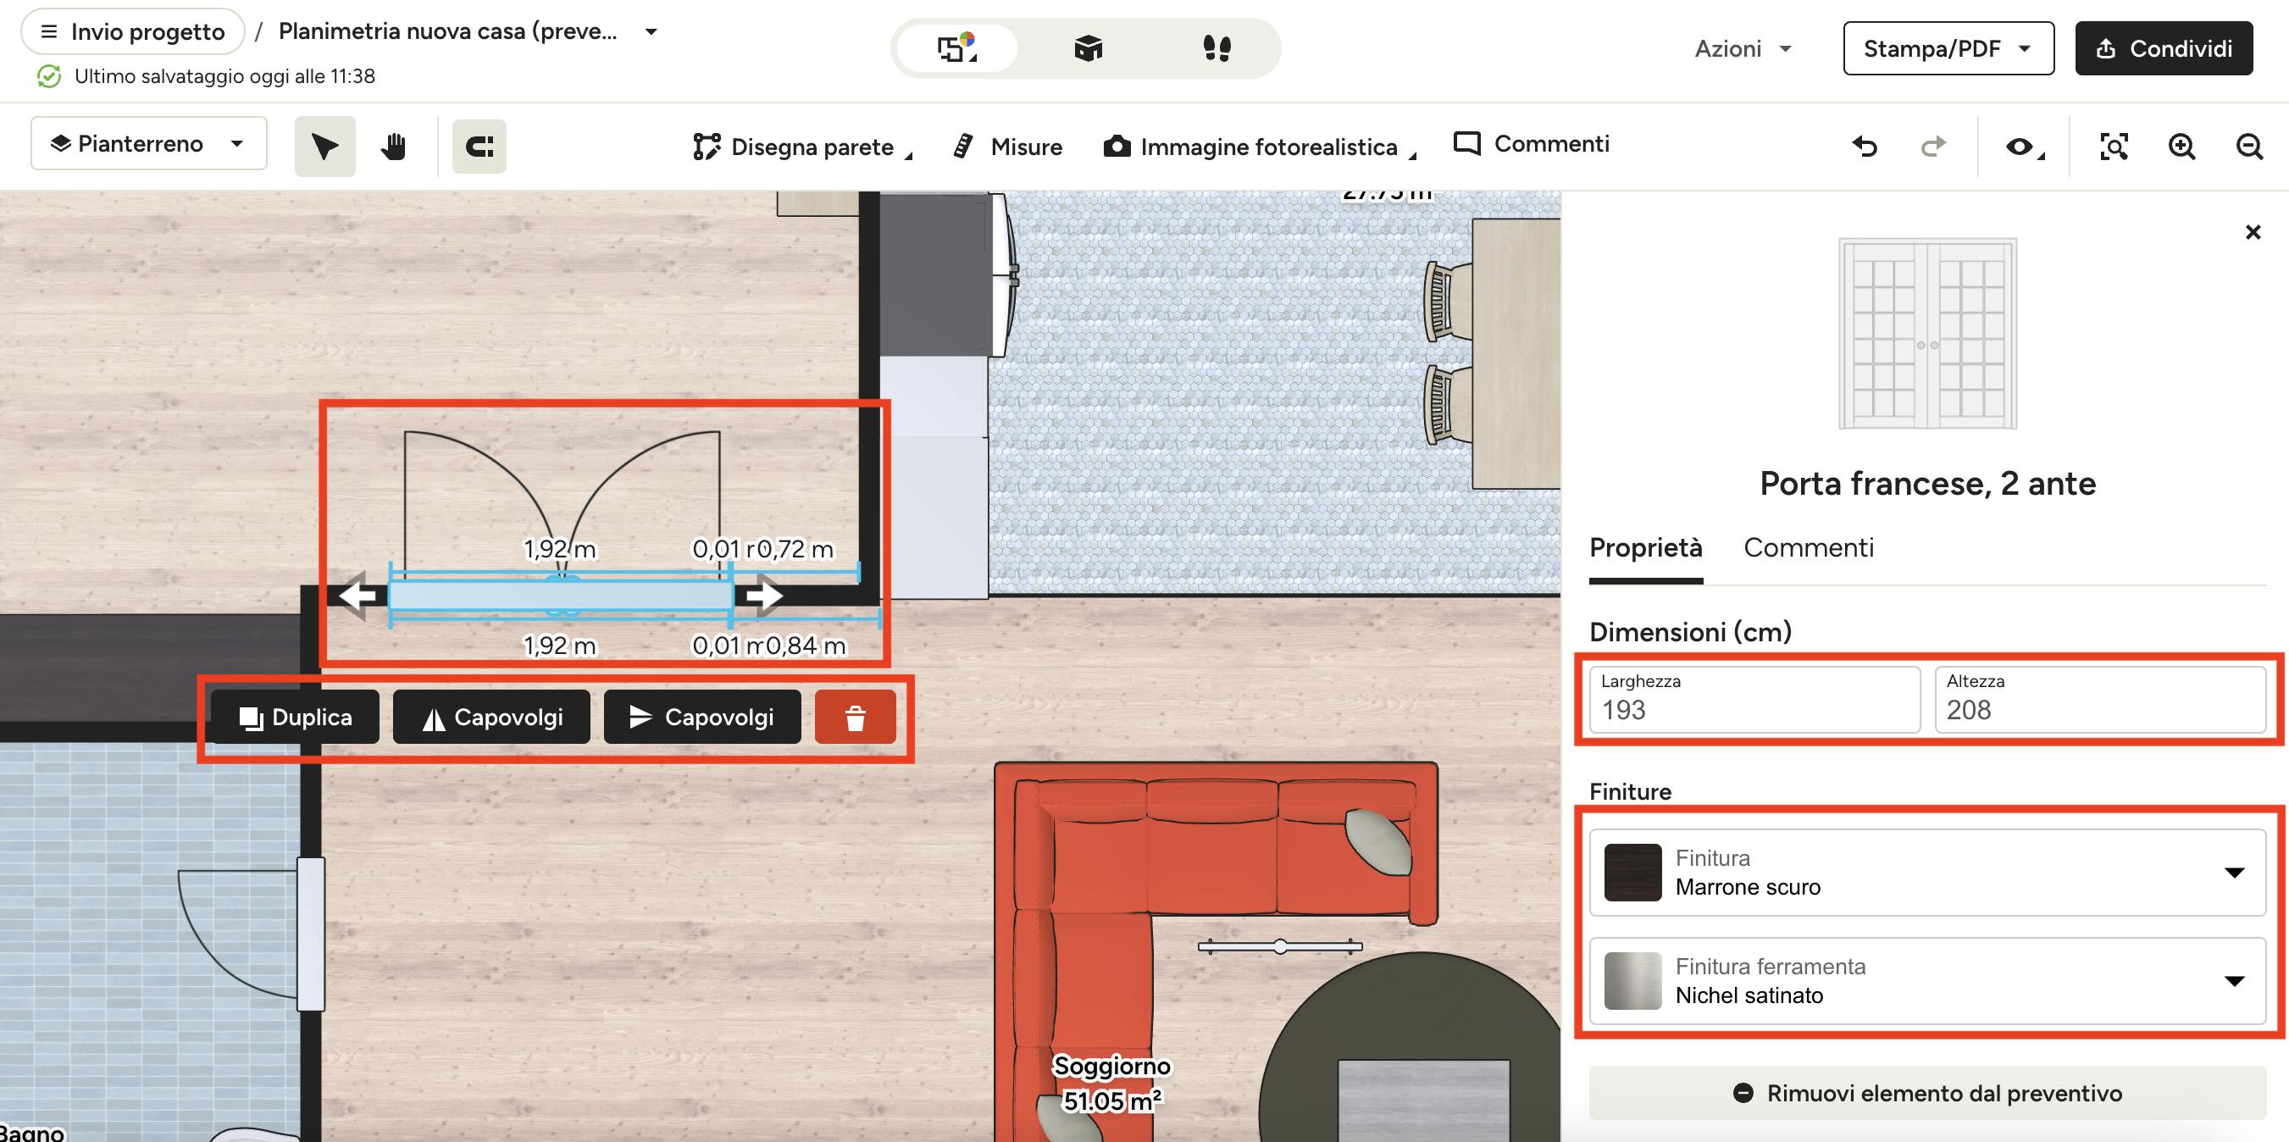Select the arrow pointer tool
2289x1142 pixels.
click(x=324, y=146)
